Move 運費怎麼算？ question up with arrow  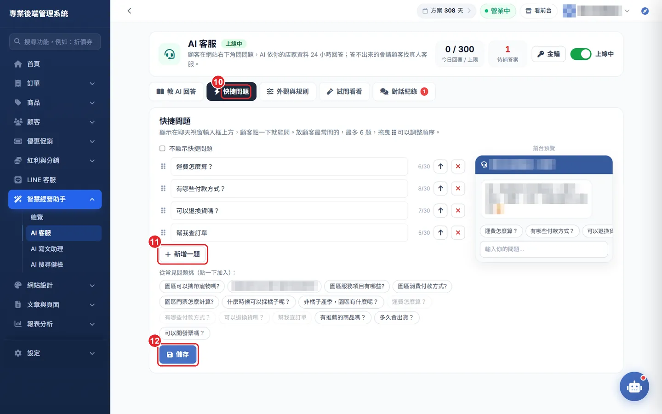pyautogui.click(x=440, y=167)
